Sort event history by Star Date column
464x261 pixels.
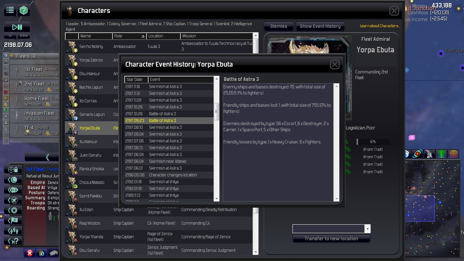[136, 80]
